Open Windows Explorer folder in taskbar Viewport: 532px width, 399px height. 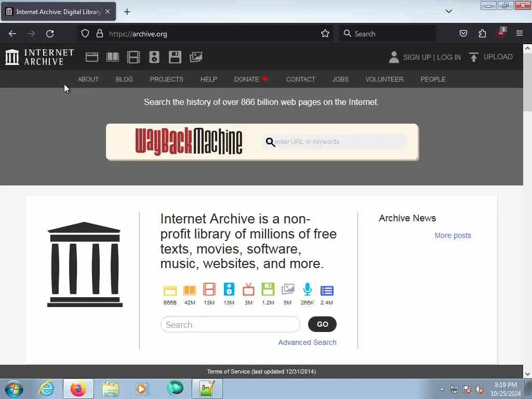(x=111, y=389)
